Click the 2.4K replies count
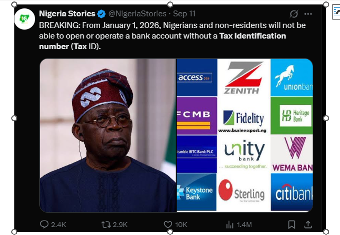The image size is (340, 235). click(x=59, y=224)
